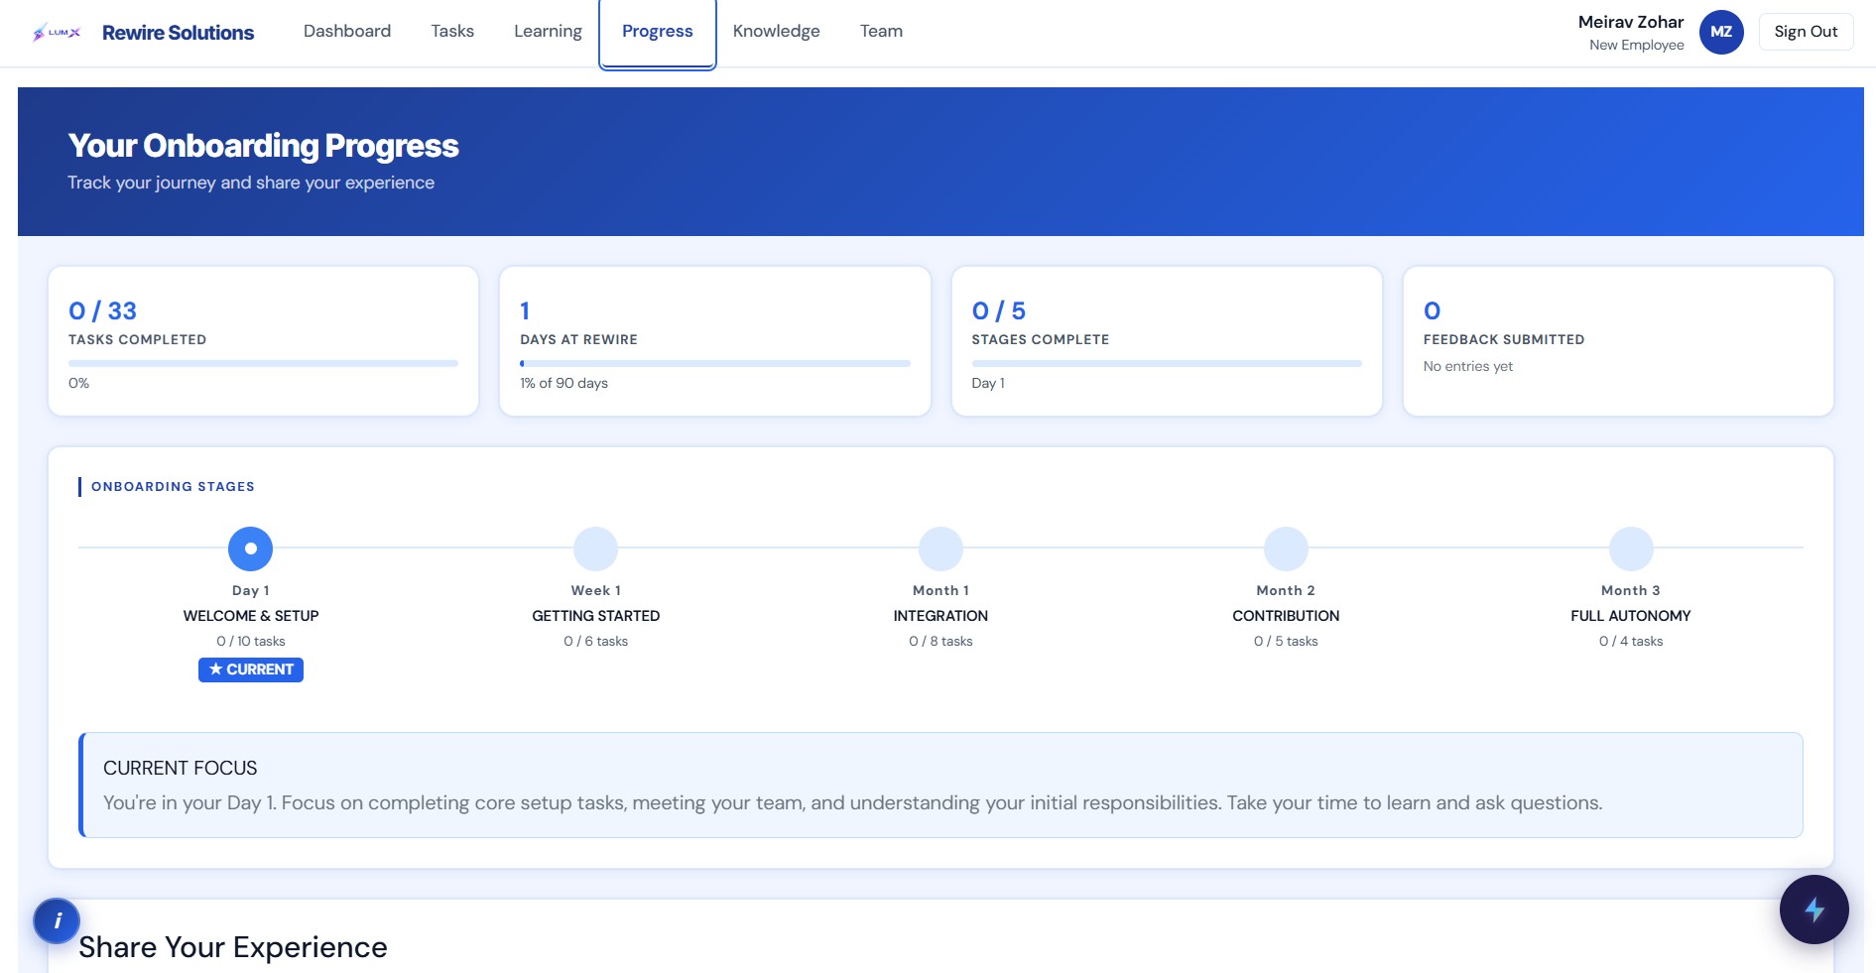The image size is (1876, 973).
Task: Click the '0 / 33' tasks count
Action: 102,311
